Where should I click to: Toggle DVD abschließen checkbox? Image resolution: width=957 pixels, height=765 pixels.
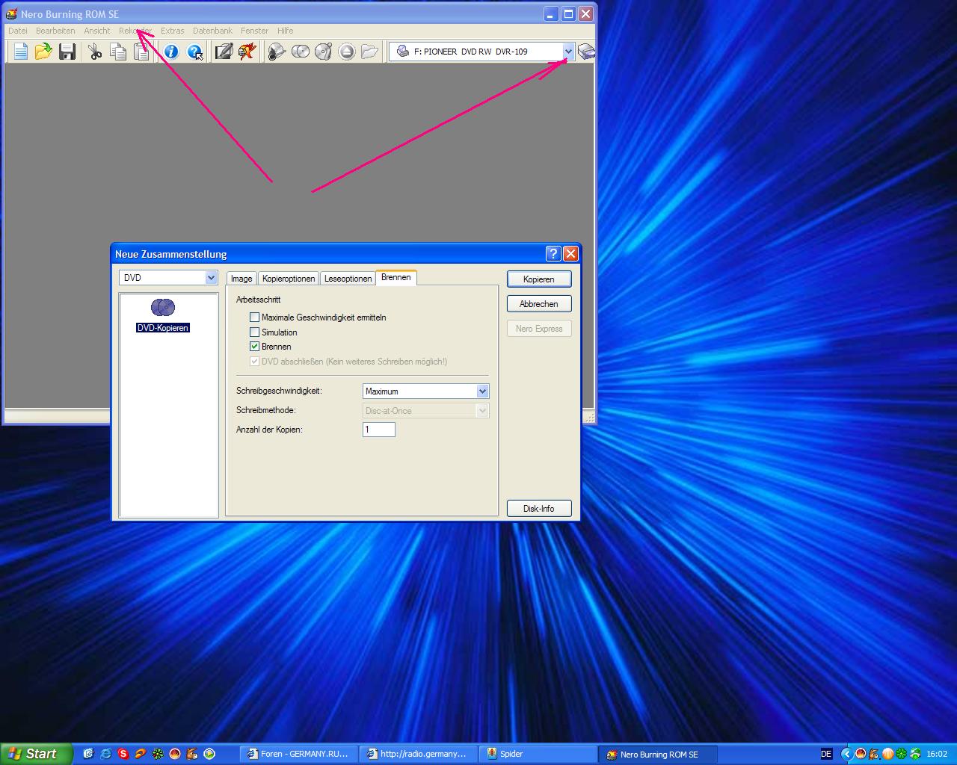click(255, 362)
